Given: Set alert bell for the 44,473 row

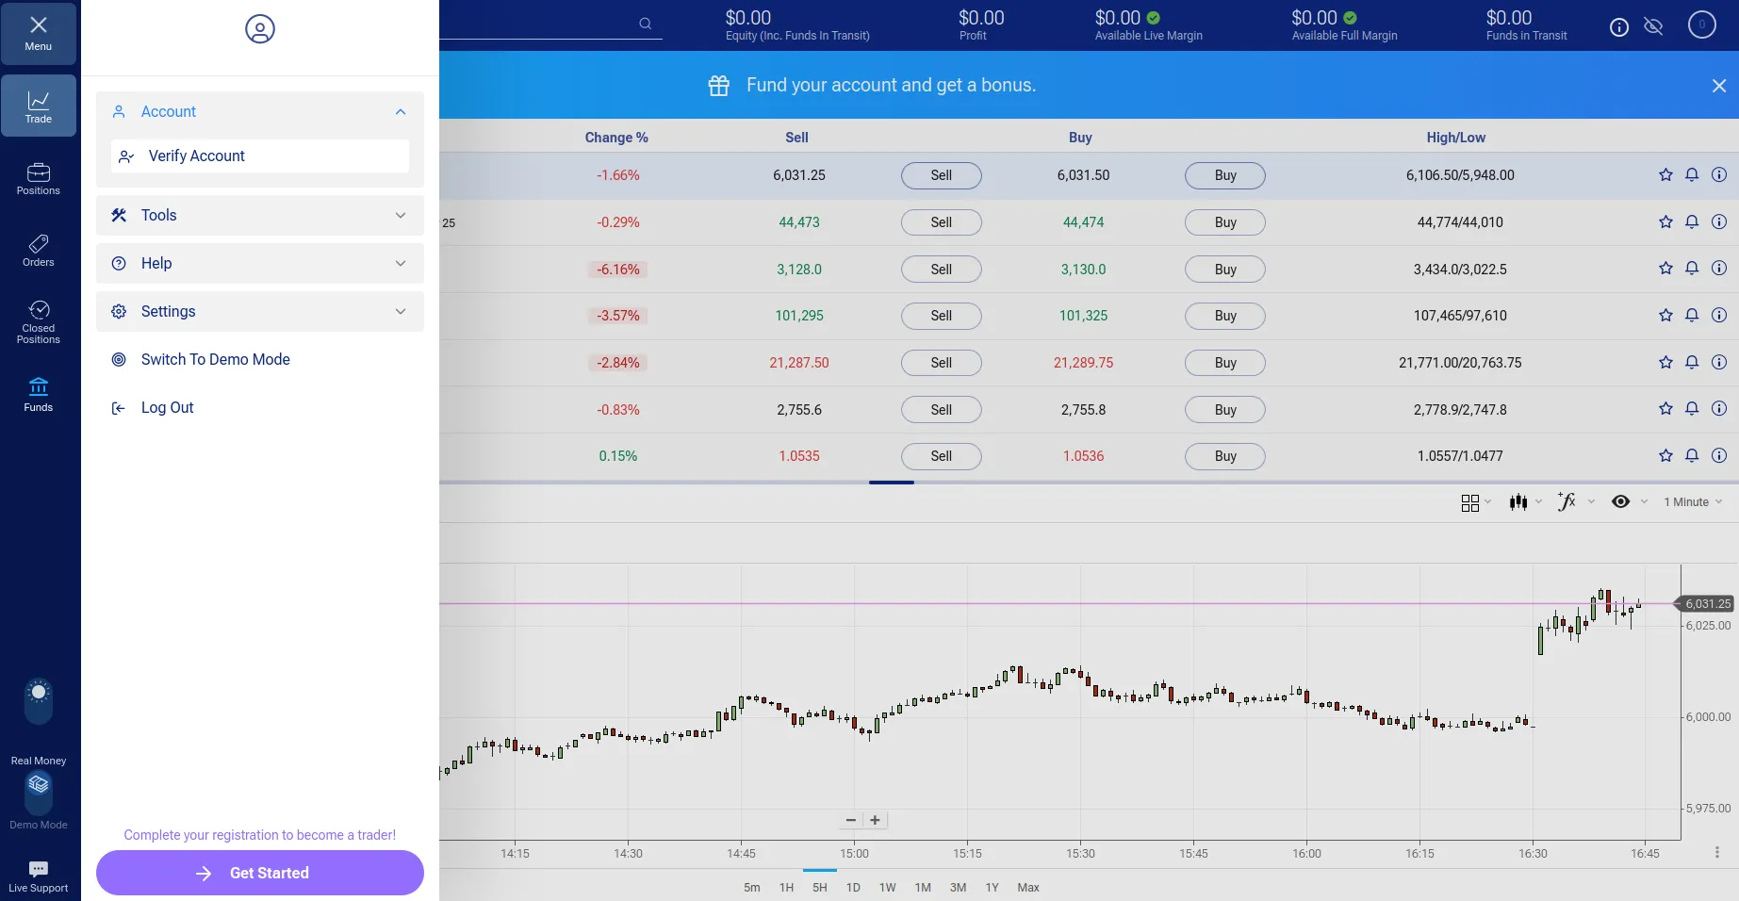Looking at the screenshot, I should (x=1692, y=222).
